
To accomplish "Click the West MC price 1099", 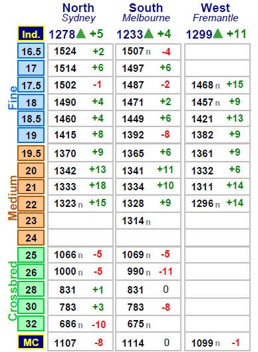I will tap(202, 343).
